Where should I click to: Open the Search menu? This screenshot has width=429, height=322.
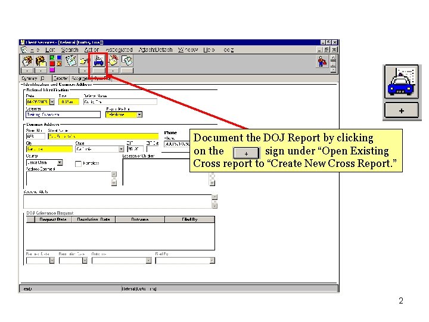coord(70,50)
